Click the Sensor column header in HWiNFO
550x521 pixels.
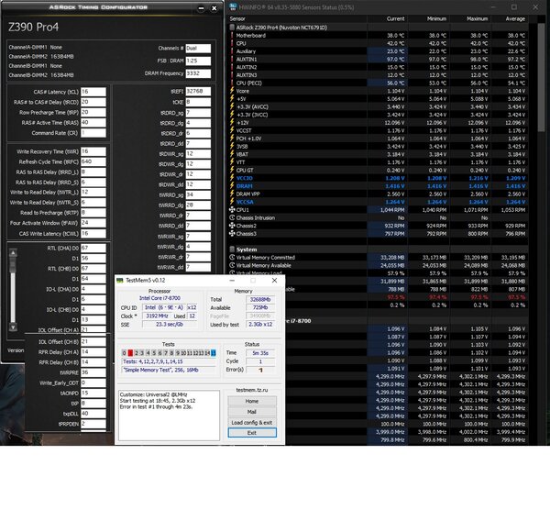237,19
